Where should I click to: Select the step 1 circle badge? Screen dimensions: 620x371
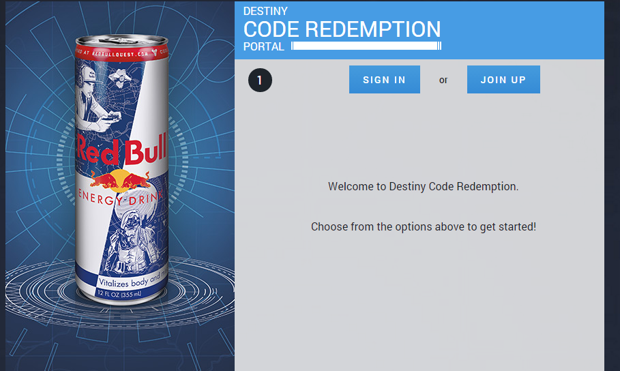260,80
